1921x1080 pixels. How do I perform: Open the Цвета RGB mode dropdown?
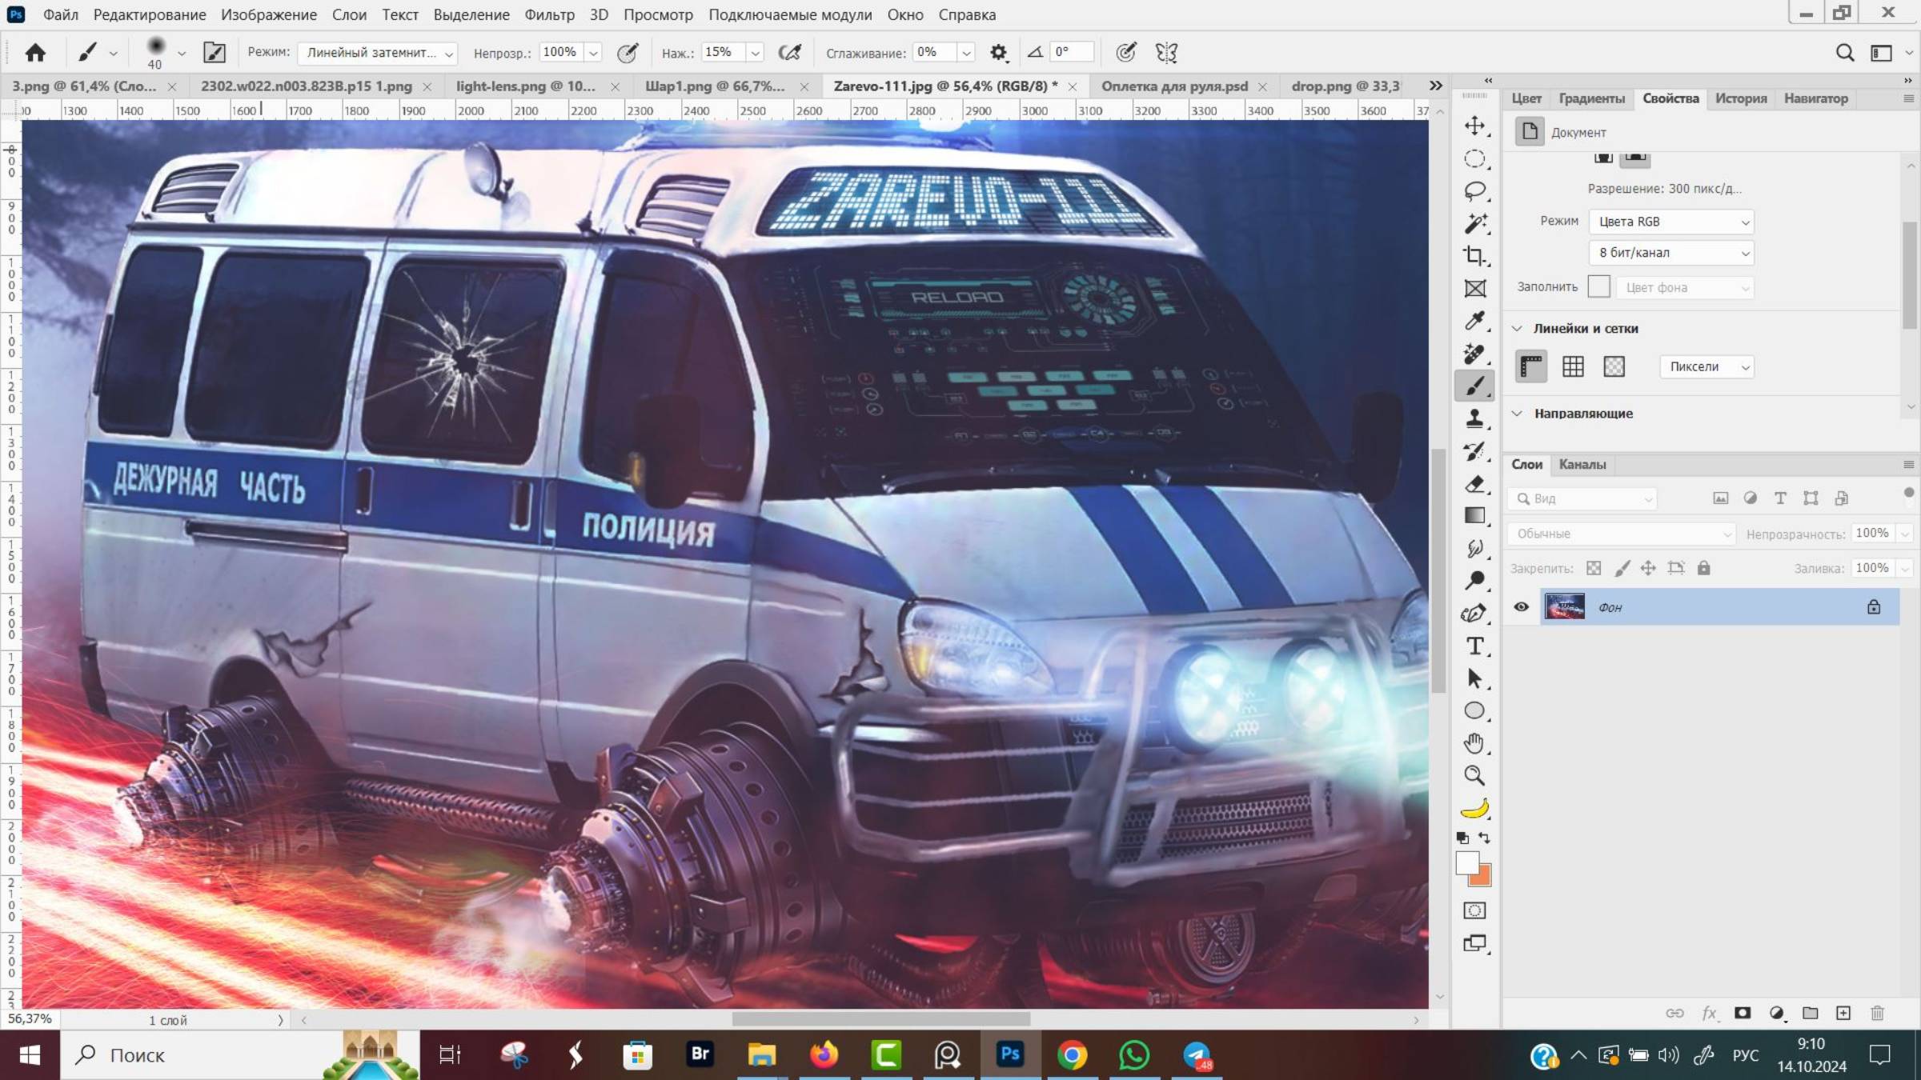[x=1670, y=222]
